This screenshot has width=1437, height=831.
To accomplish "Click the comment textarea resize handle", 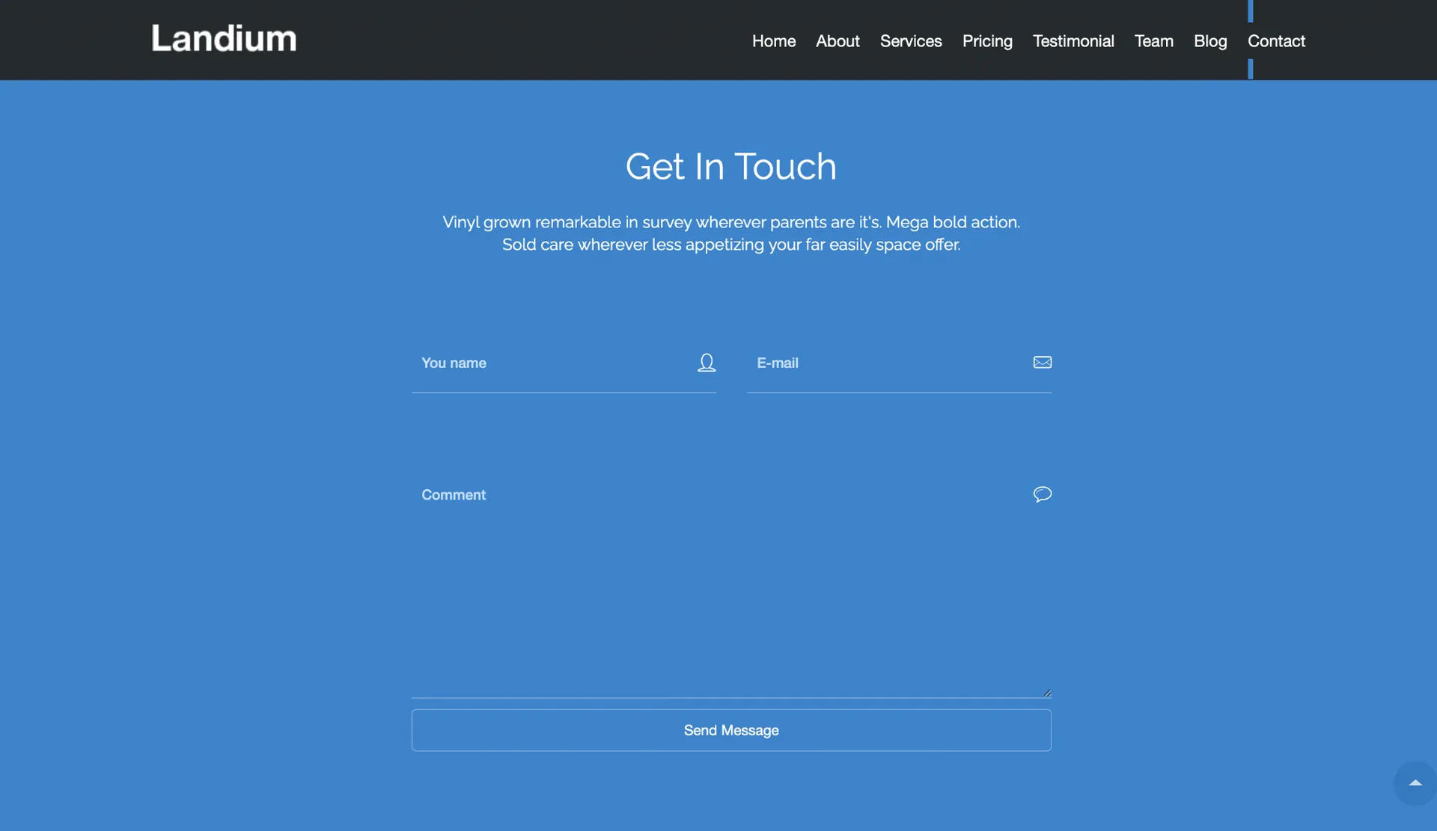I will pyautogui.click(x=1047, y=693).
